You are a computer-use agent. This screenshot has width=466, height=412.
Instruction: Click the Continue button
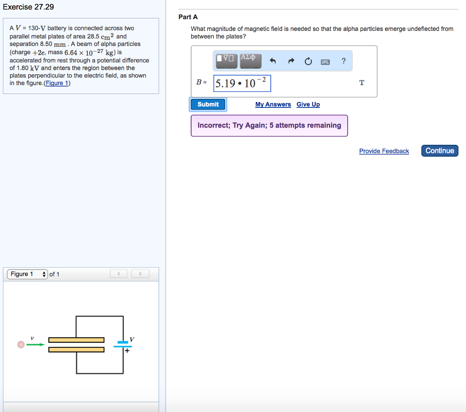pos(439,150)
